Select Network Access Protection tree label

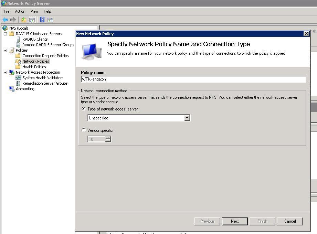[x=38, y=72]
